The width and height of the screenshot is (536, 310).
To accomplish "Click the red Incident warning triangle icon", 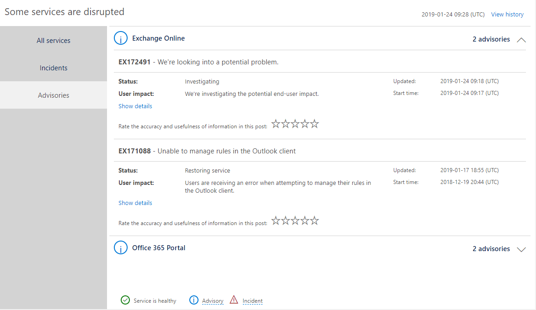I will (x=234, y=300).
